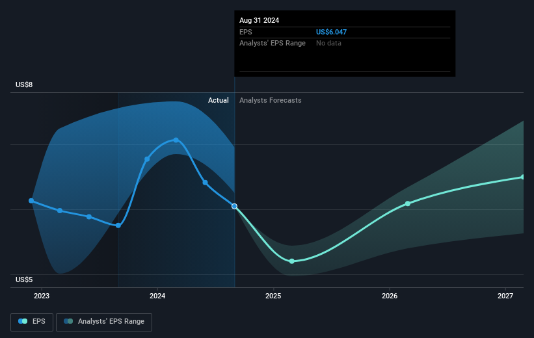The image size is (534, 338).
Task: Click the 2026 x-axis label
Action: click(x=389, y=296)
